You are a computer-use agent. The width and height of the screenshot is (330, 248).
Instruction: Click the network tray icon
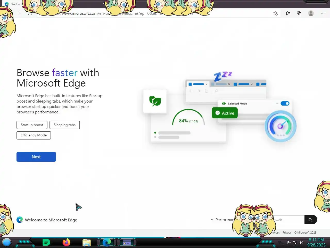295,243
